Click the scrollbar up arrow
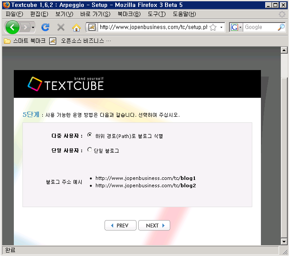Screen dimensions: 289x256 (x=284, y=50)
